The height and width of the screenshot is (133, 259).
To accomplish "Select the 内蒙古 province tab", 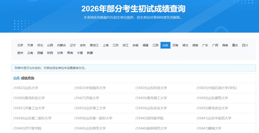I will point(61,45).
